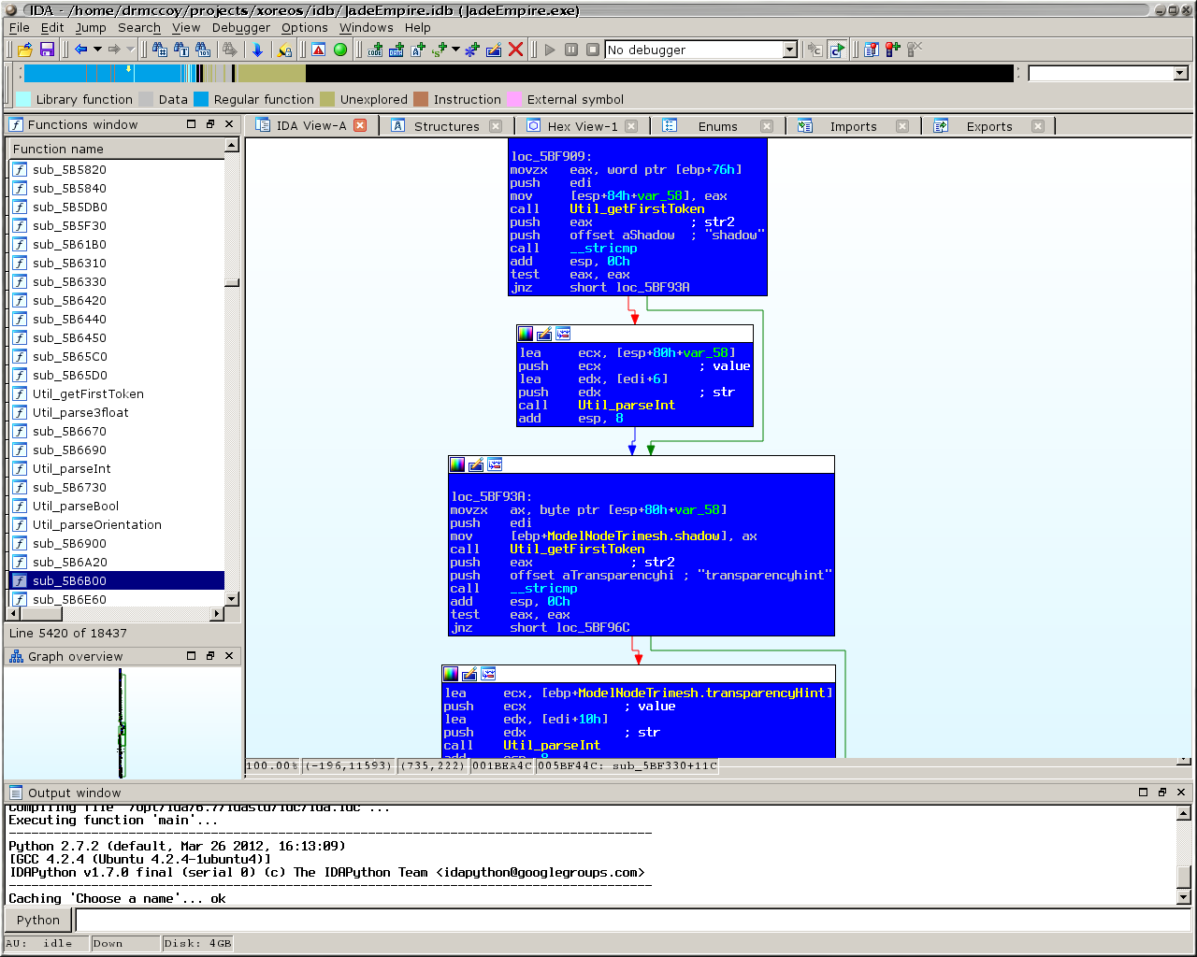Select Util_getFirstToken in functions list
This screenshot has height=957, width=1197.
117,393
